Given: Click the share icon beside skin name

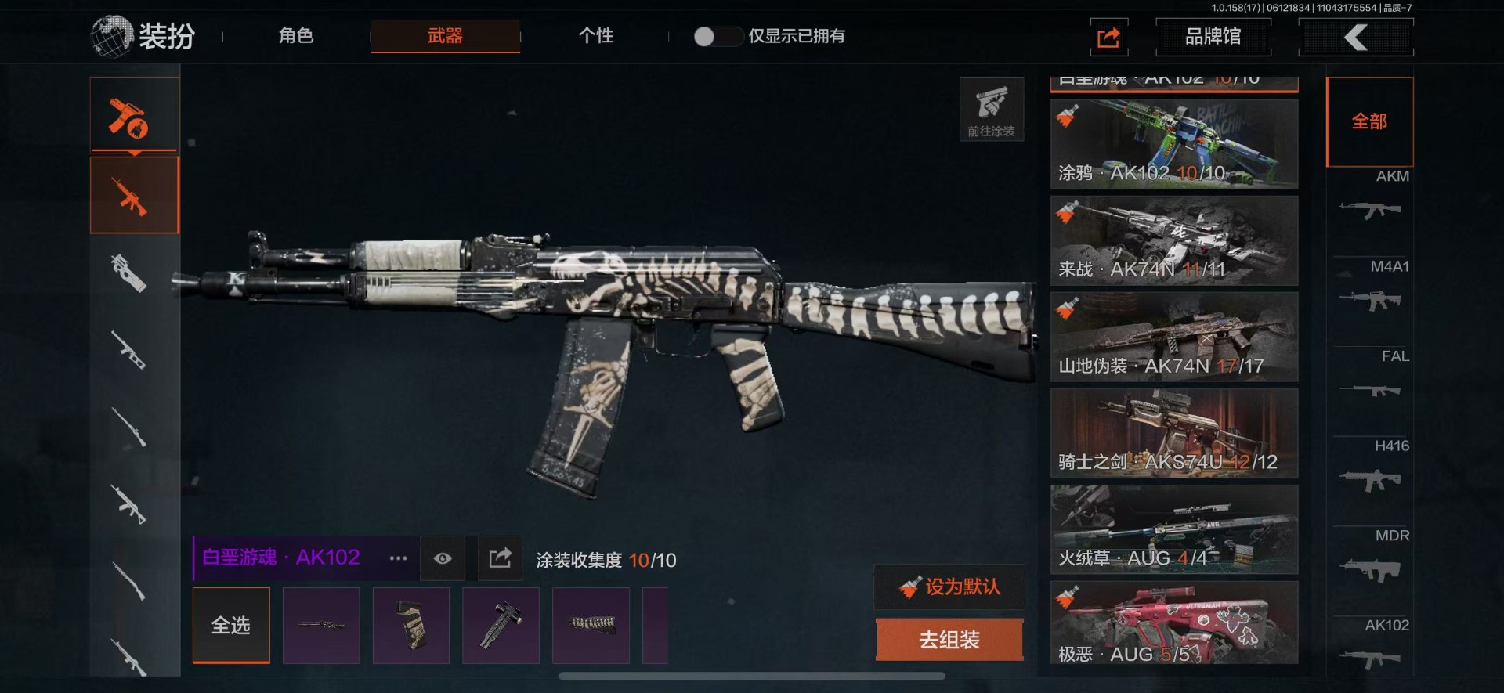Looking at the screenshot, I should tap(500, 558).
